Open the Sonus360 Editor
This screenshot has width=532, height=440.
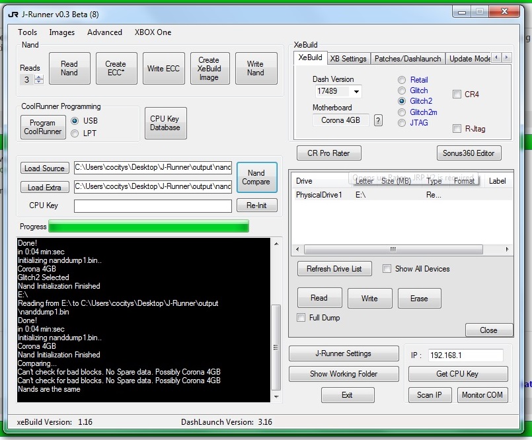tap(469, 153)
